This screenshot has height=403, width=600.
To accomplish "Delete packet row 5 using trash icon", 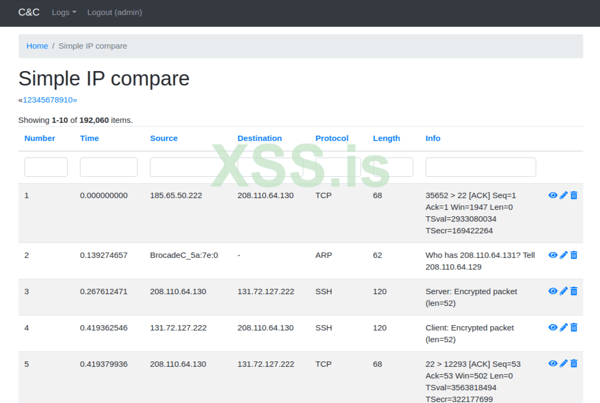I will tap(574, 364).
